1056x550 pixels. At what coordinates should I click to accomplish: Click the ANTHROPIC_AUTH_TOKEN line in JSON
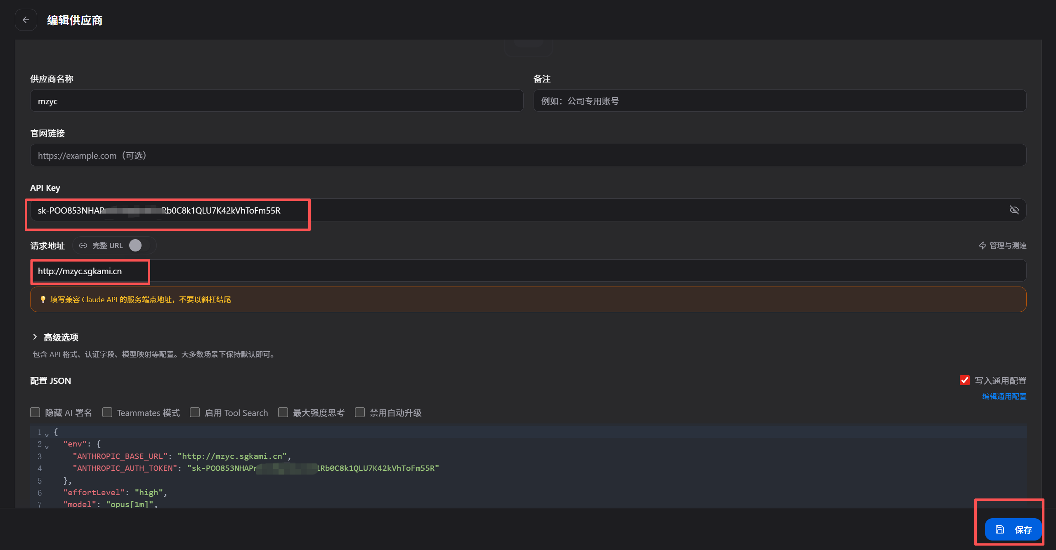click(x=256, y=468)
